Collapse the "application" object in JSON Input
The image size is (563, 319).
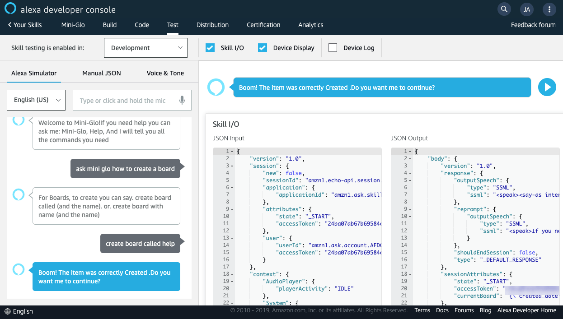click(x=232, y=188)
